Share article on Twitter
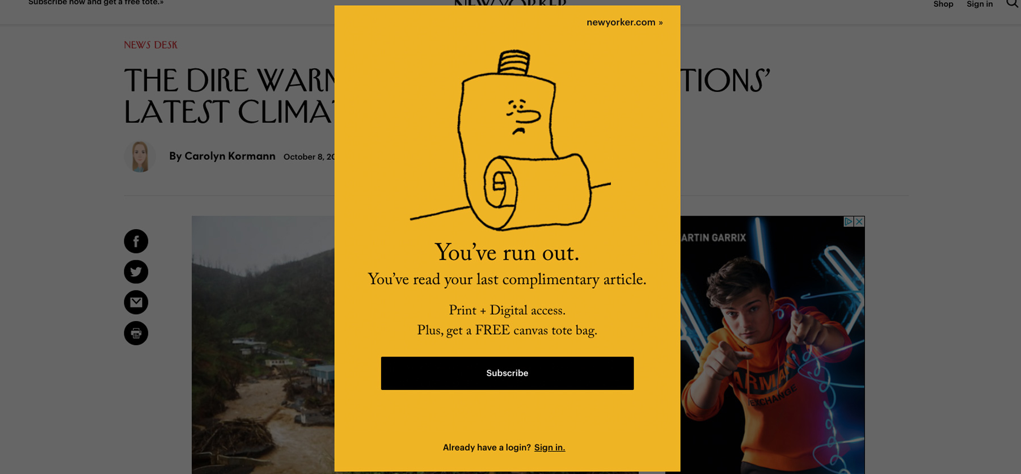 (136, 272)
